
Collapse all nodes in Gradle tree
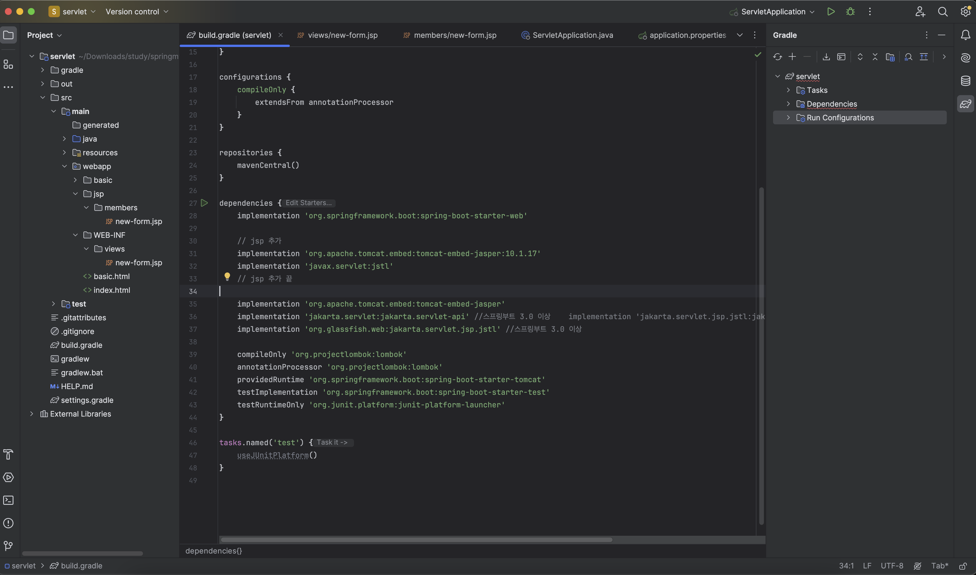coord(875,57)
